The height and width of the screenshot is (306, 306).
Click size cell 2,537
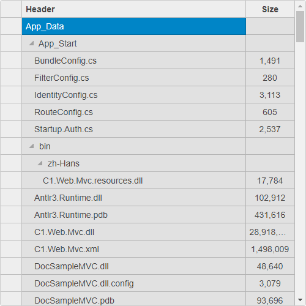pyautogui.click(x=270, y=129)
